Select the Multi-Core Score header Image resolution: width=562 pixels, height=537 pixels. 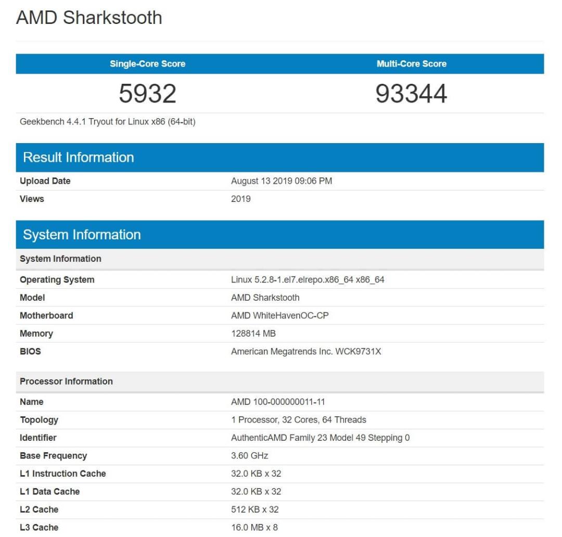click(412, 64)
